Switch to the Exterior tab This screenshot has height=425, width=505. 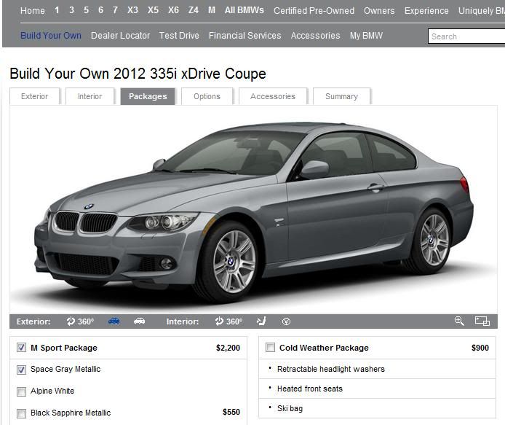coord(34,96)
